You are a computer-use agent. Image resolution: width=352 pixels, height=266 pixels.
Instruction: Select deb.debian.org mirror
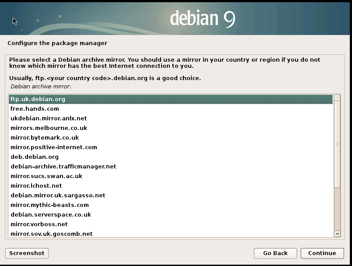(171, 157)
